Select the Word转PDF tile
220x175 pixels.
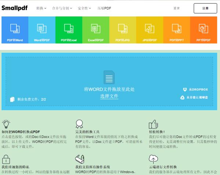[x=42, y=30]
